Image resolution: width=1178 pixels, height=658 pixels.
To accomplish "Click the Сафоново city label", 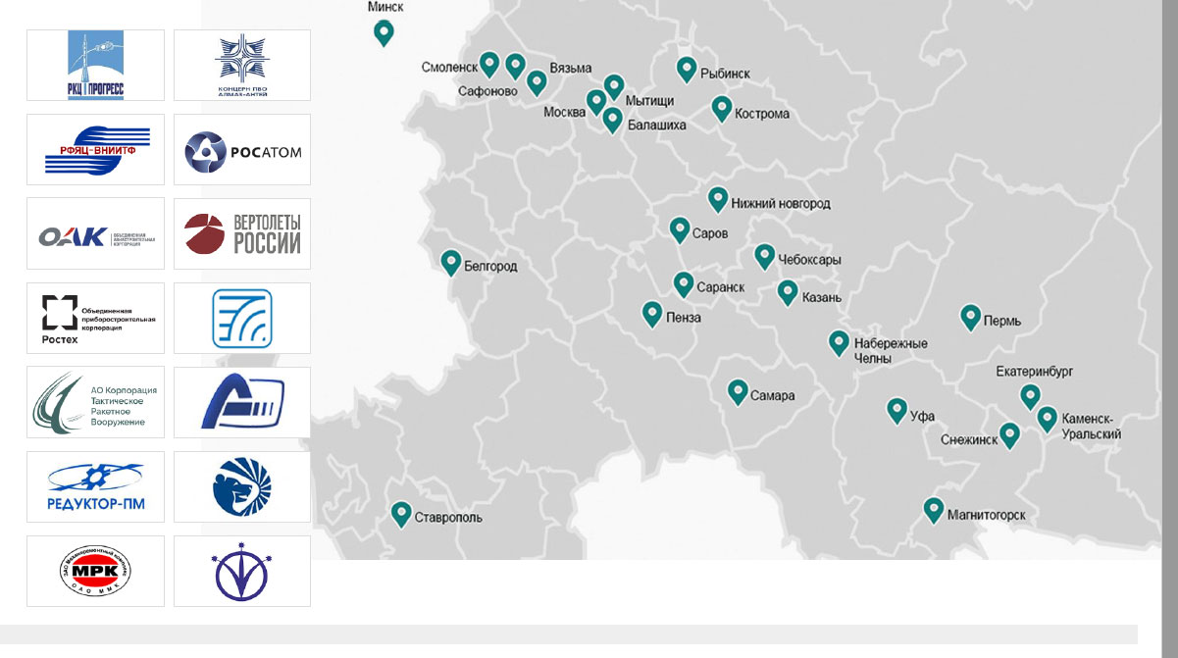I will click(487, 91).
